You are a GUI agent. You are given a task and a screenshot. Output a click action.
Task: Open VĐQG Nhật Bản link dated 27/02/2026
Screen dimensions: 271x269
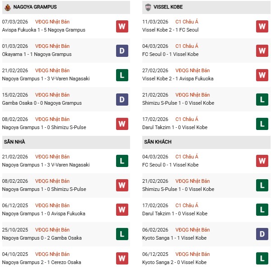pos(192,70)
